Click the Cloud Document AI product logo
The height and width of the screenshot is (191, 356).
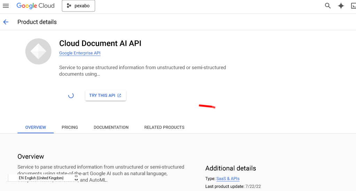[x=38, y=51]
